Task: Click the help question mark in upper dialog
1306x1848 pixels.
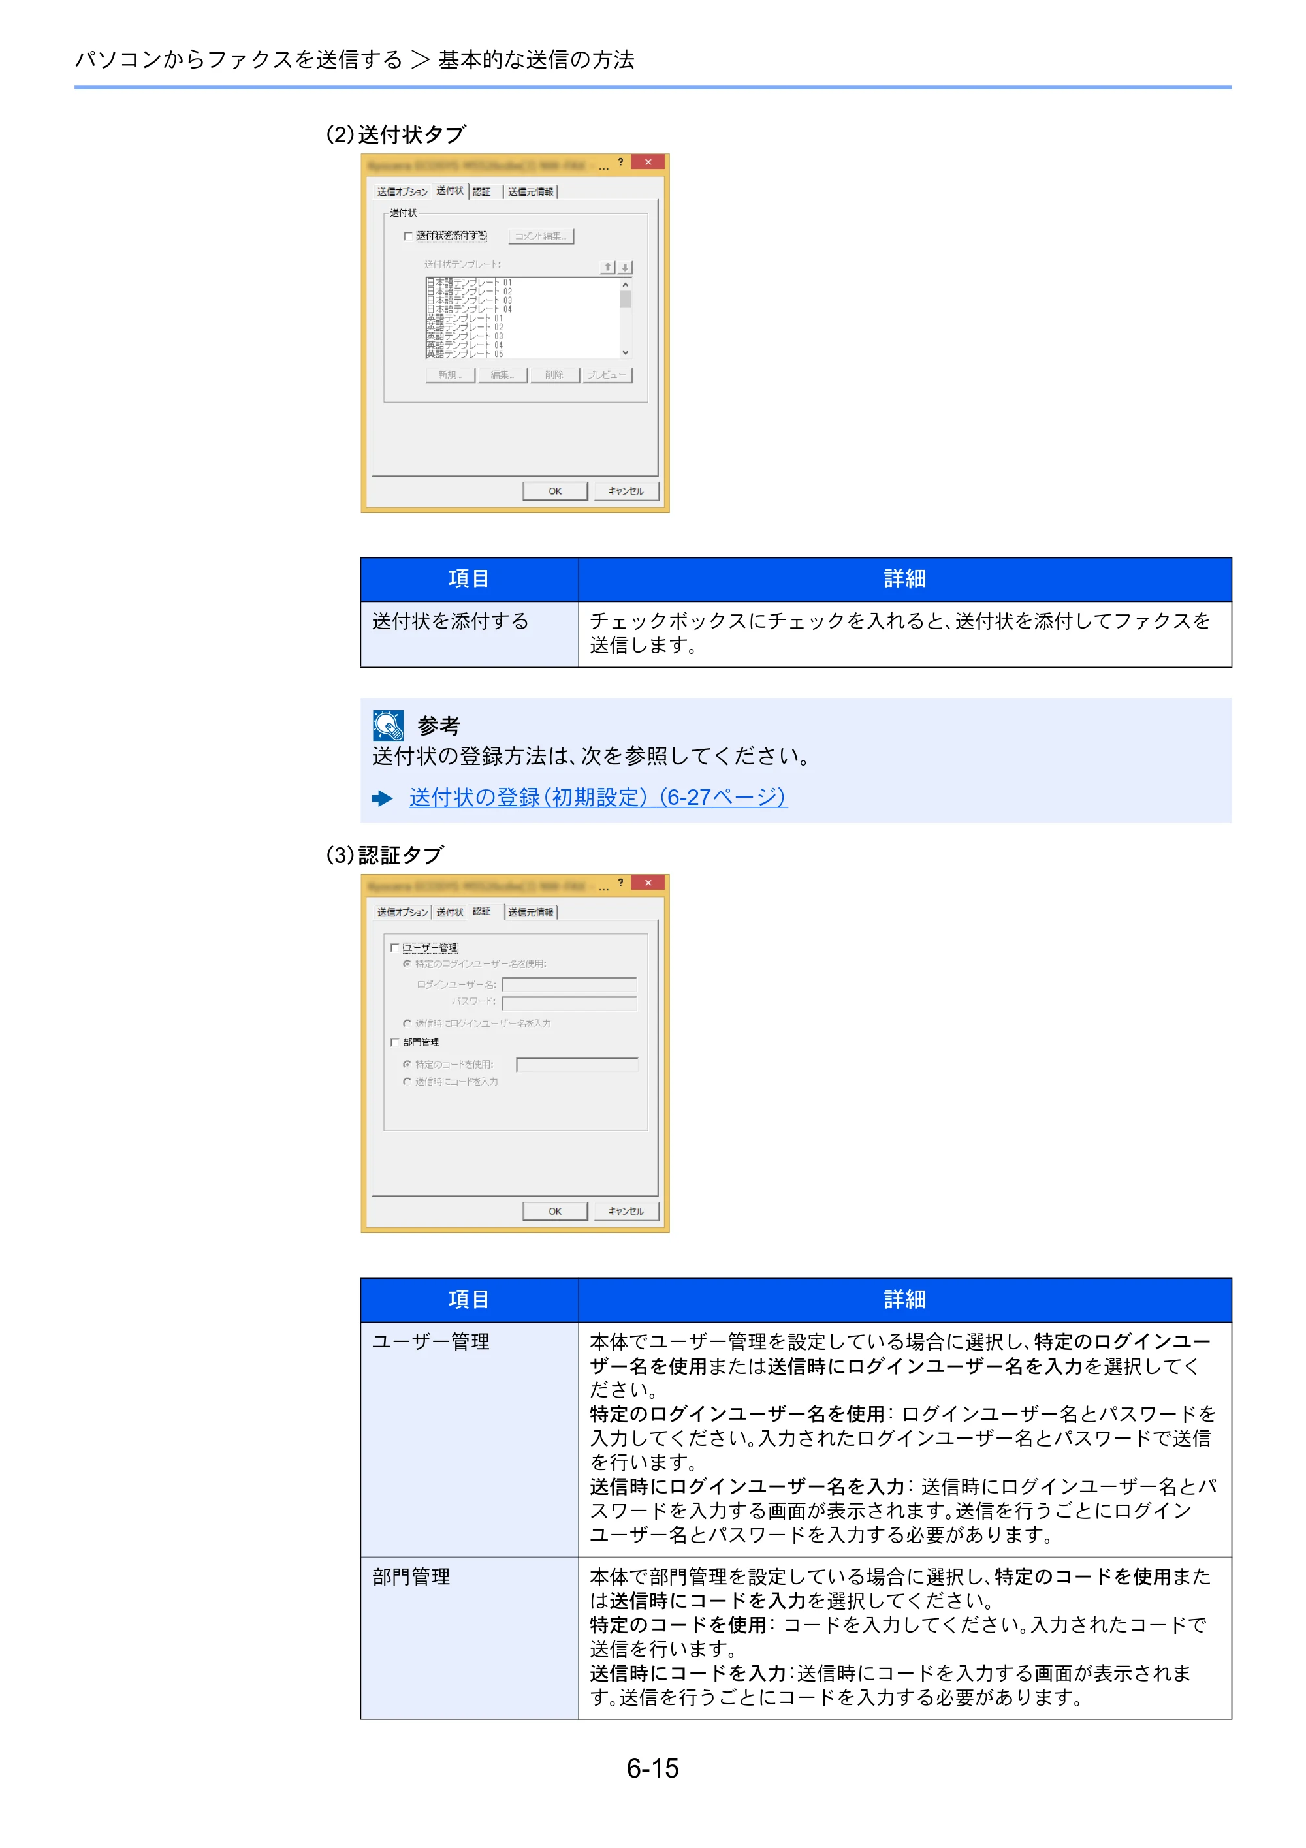Action: [x=620, y=162]
